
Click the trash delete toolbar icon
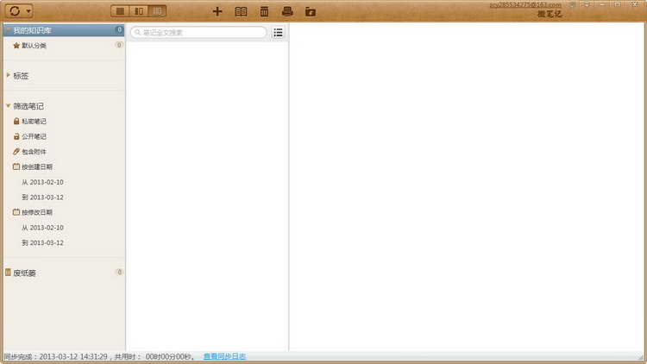pos(264,11)
